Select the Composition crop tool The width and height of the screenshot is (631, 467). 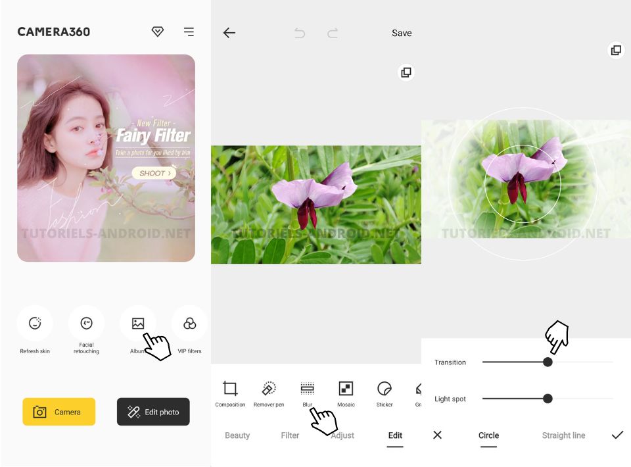[230, 393]
